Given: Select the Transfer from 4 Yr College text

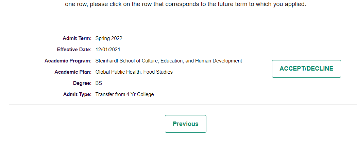Looking at the screenshot, I should pyautogui.click(x=124, y=94).
